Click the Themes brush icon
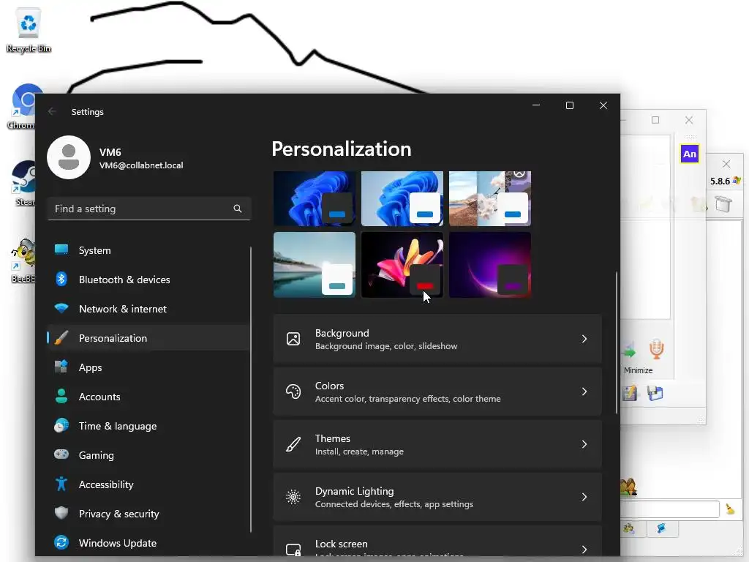Image resolution: width=749 pixels, height=562 pixels. 293,444
